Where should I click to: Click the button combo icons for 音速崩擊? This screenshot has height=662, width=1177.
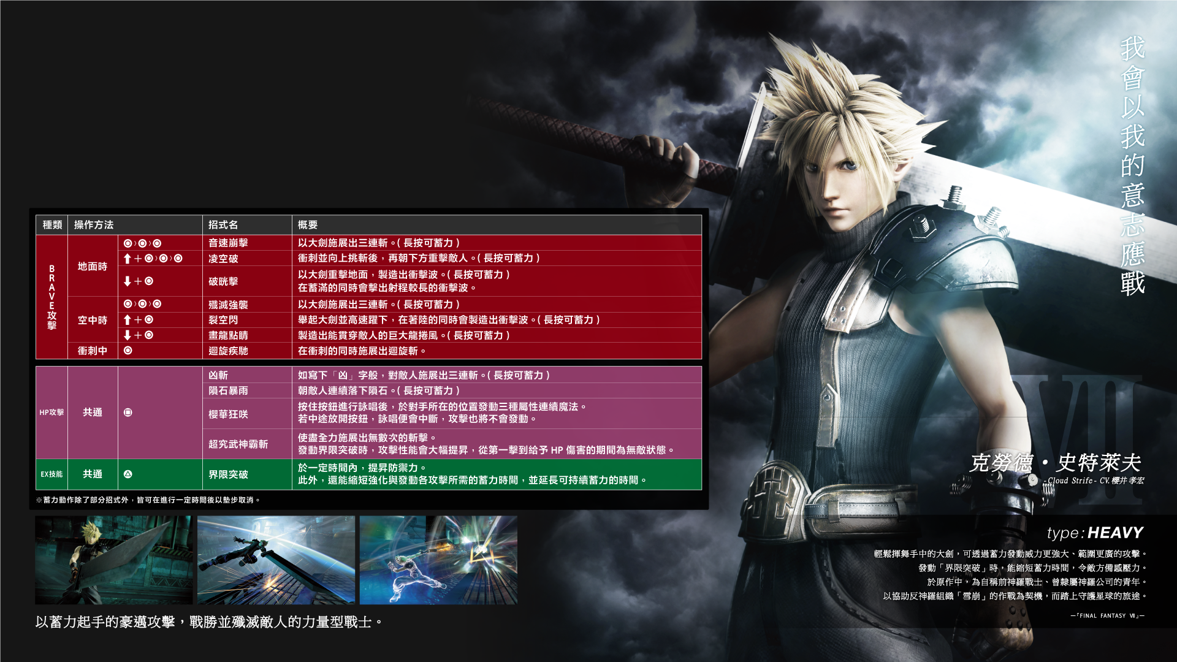(142, 243)
